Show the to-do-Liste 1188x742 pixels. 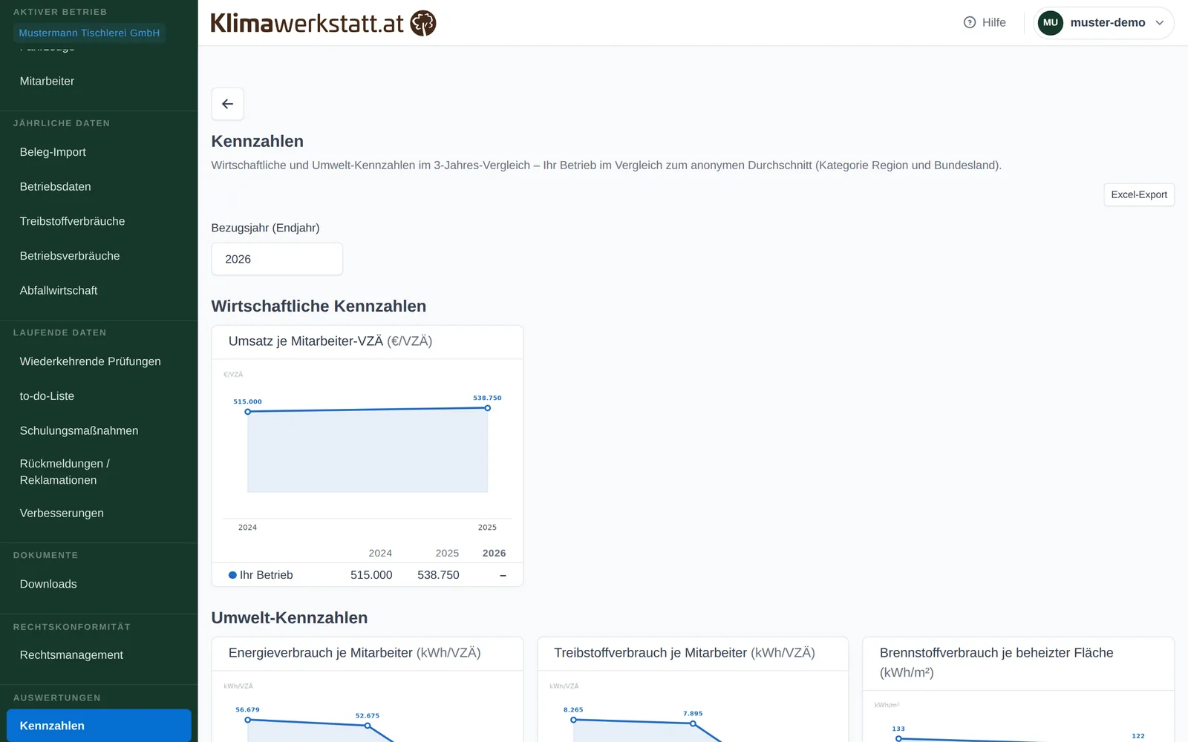pos(47,396)
